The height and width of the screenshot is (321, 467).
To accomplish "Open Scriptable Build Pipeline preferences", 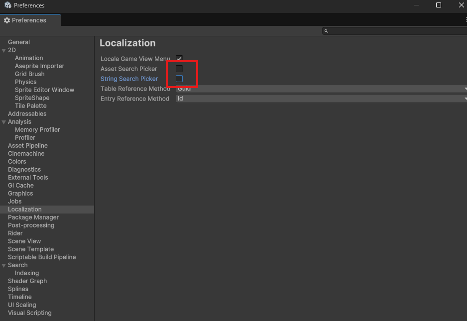I will pyautogui.click(x=42, y=257).
